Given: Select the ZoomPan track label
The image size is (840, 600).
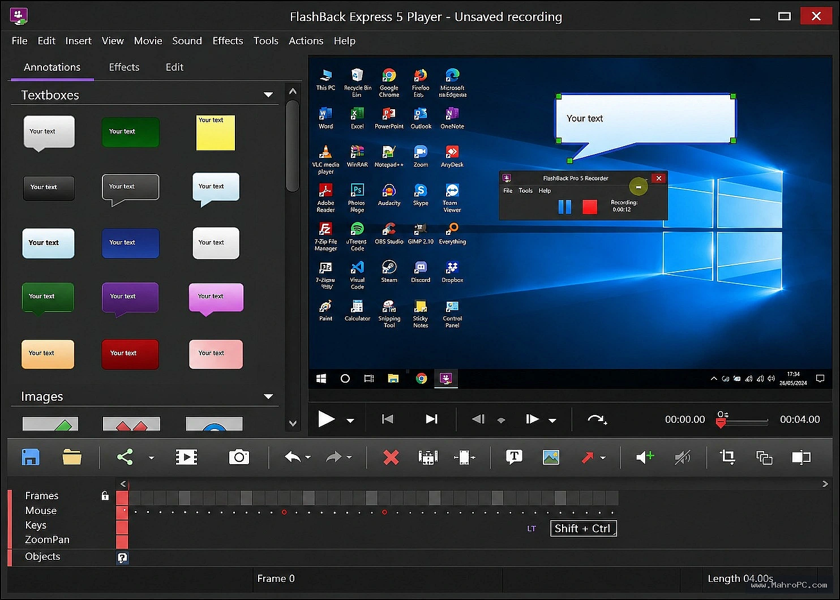Looking at the screenshot, I should 47,540.
